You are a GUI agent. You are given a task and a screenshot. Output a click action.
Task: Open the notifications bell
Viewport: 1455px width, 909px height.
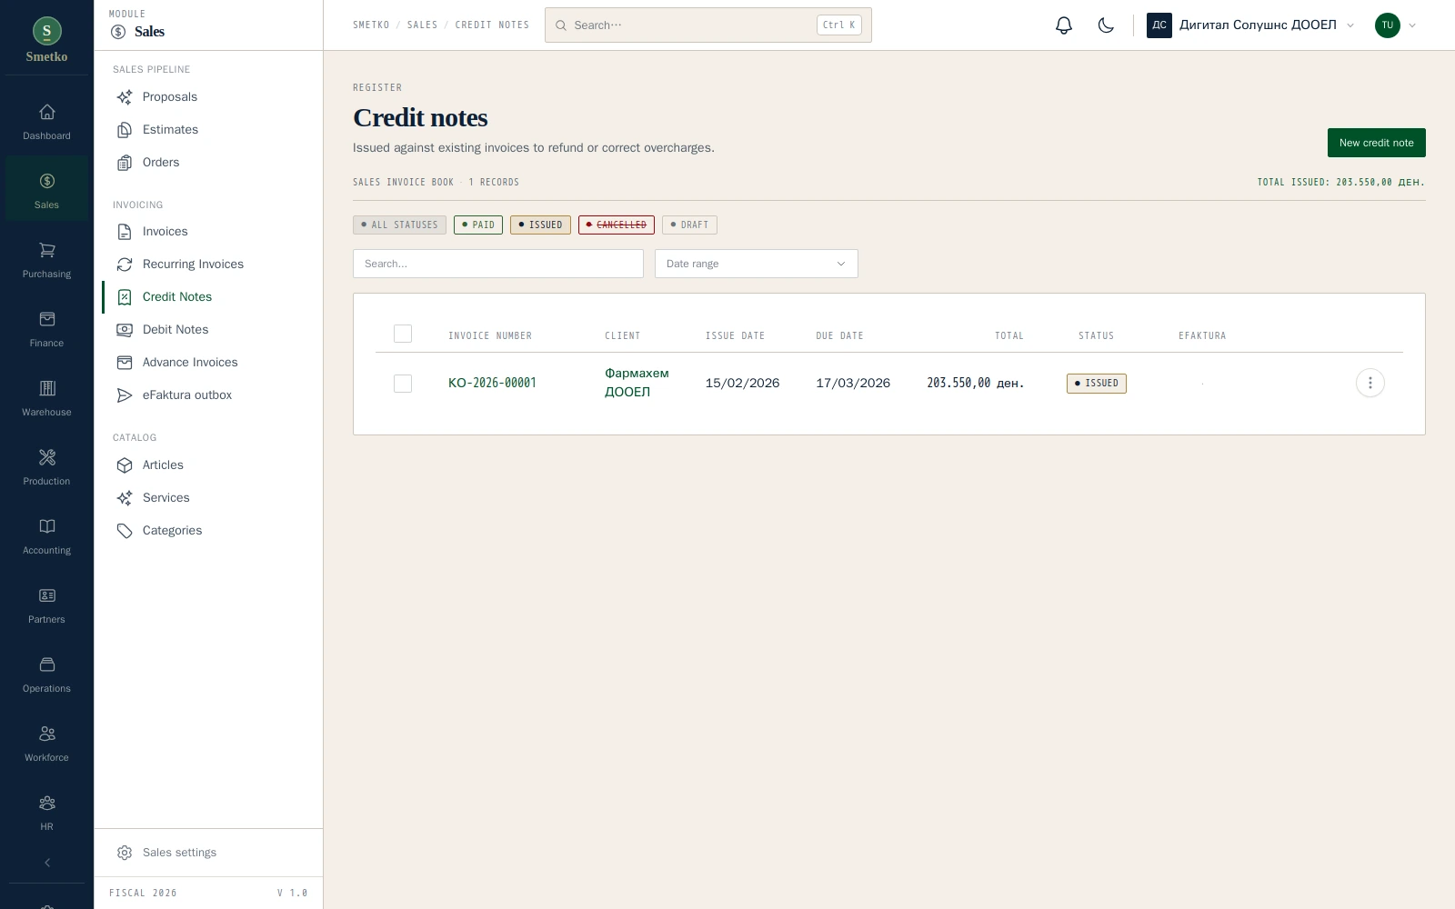tap(1064, 25)
